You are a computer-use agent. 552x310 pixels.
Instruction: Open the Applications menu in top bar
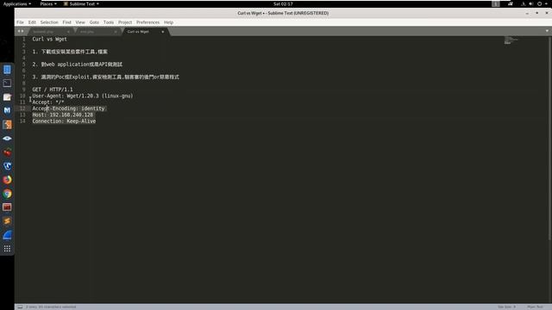(17, 3)
